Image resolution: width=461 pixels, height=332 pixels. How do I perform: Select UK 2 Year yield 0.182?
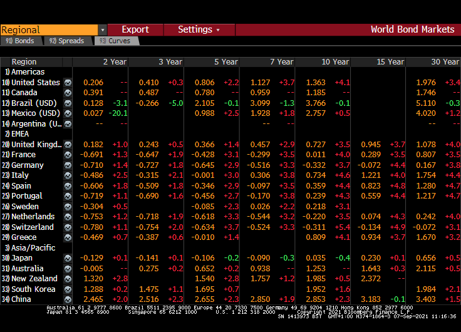tap(93, 145)
